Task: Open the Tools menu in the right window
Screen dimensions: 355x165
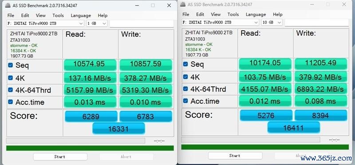Action: (x=233, y=14)
